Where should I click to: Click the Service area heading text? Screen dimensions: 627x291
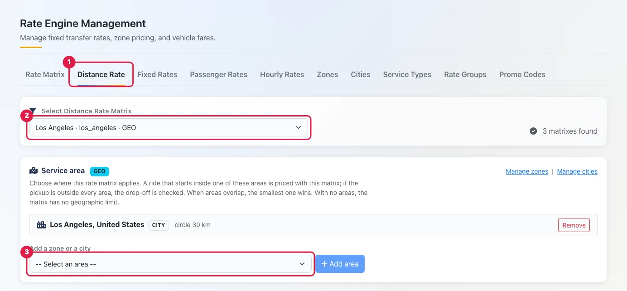(63, 171)
